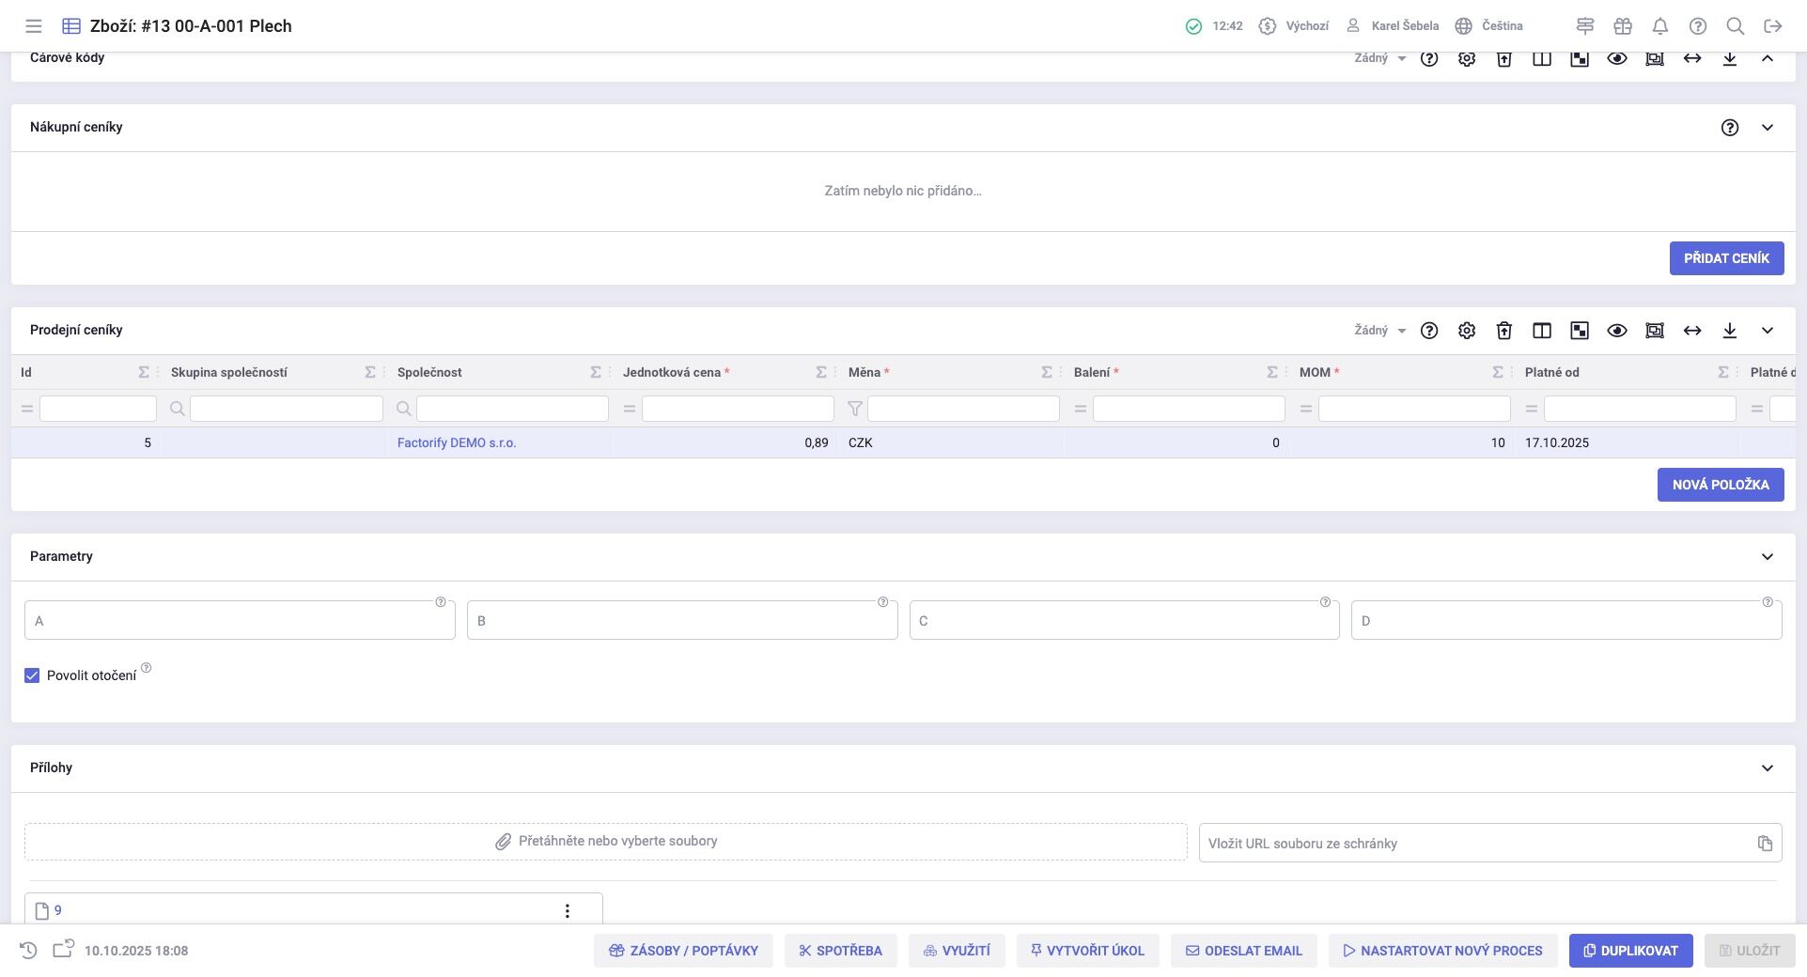
Task: Open help for the Povolit otočení option
Action: [146, 668]
